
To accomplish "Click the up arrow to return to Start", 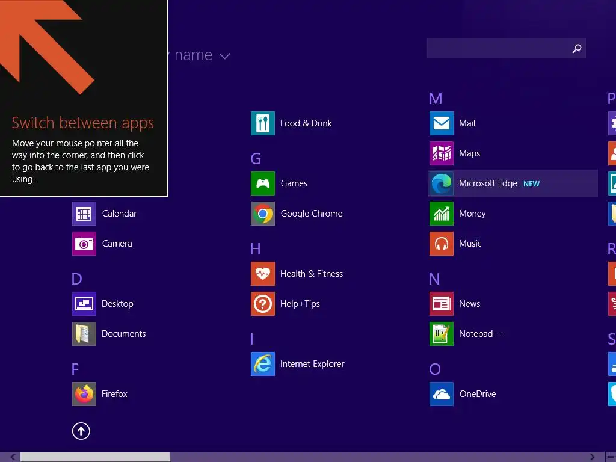I will click(81, 431).
